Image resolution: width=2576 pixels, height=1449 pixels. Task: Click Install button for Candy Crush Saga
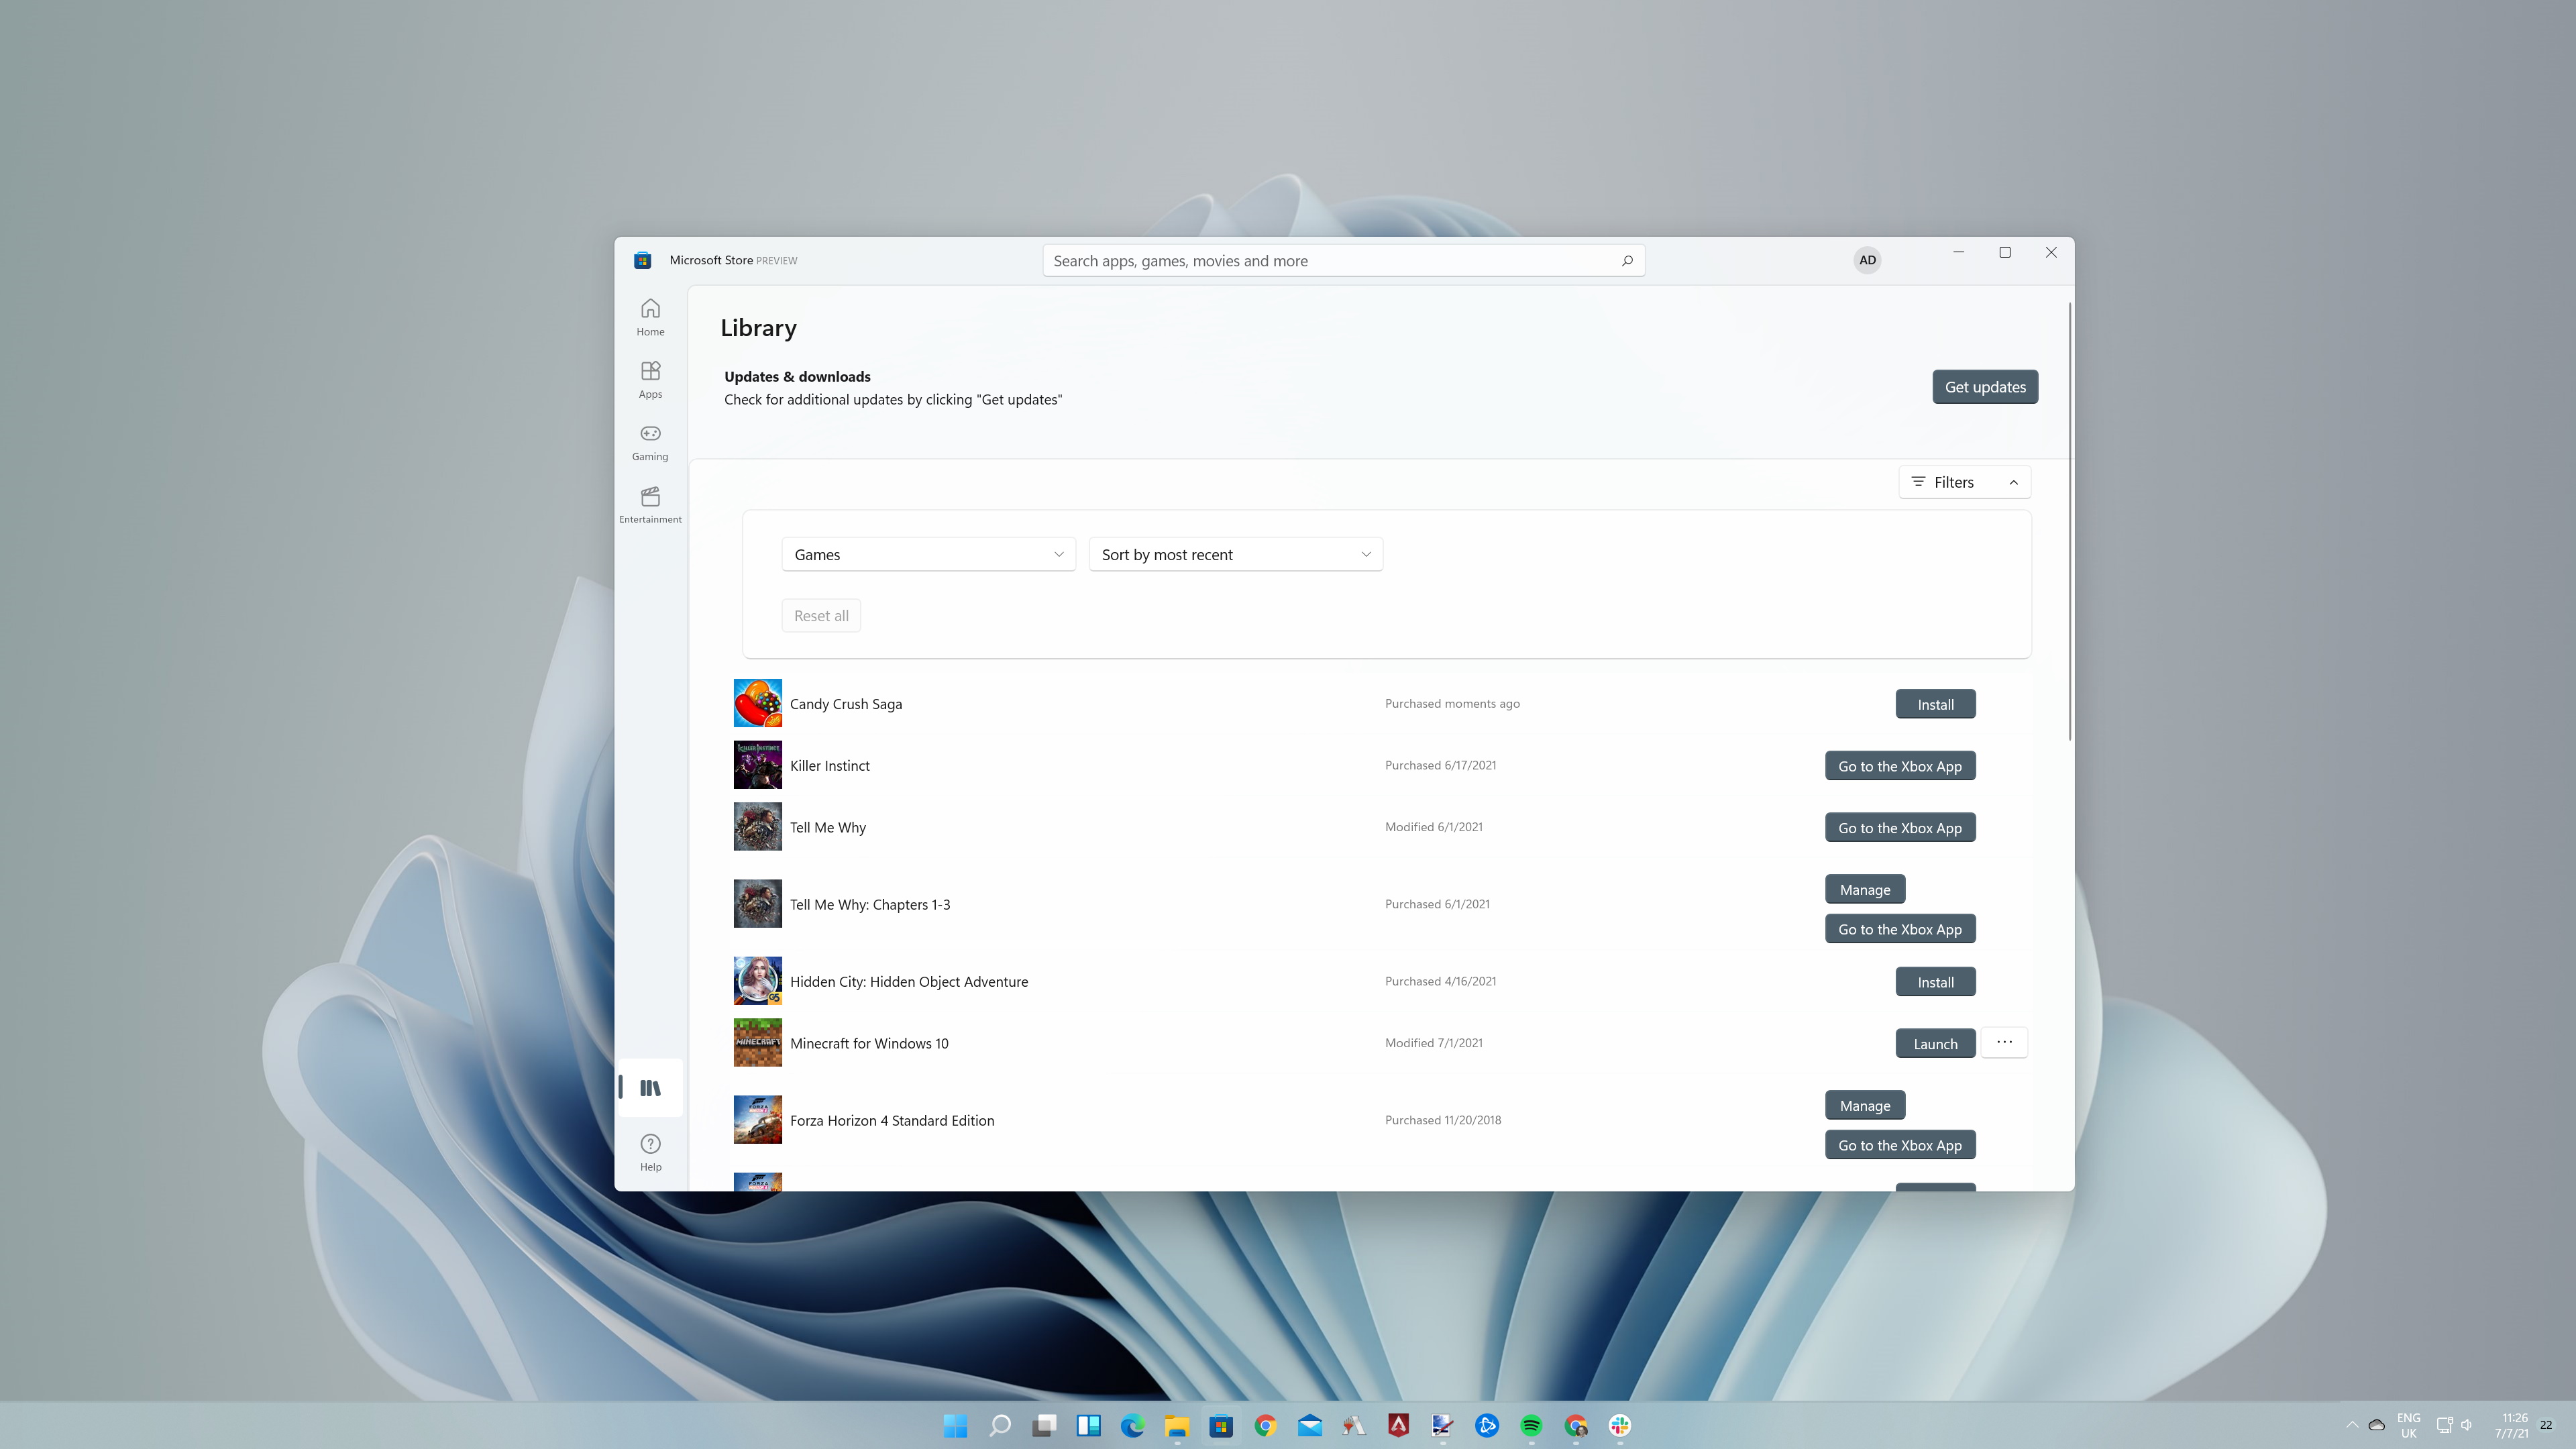click(x=1935, y=702)
